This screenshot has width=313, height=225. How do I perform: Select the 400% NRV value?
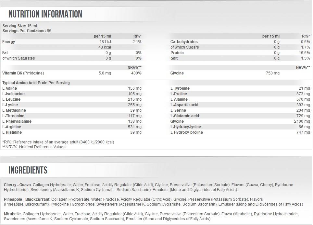tap(136, 73)
